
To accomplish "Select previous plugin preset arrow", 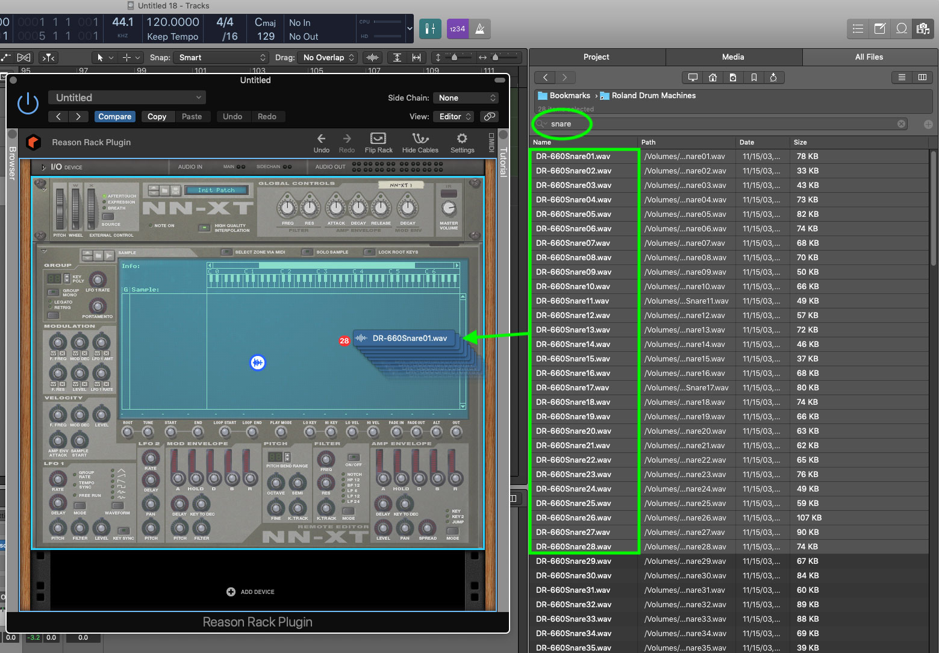I will tap(58, 116).
